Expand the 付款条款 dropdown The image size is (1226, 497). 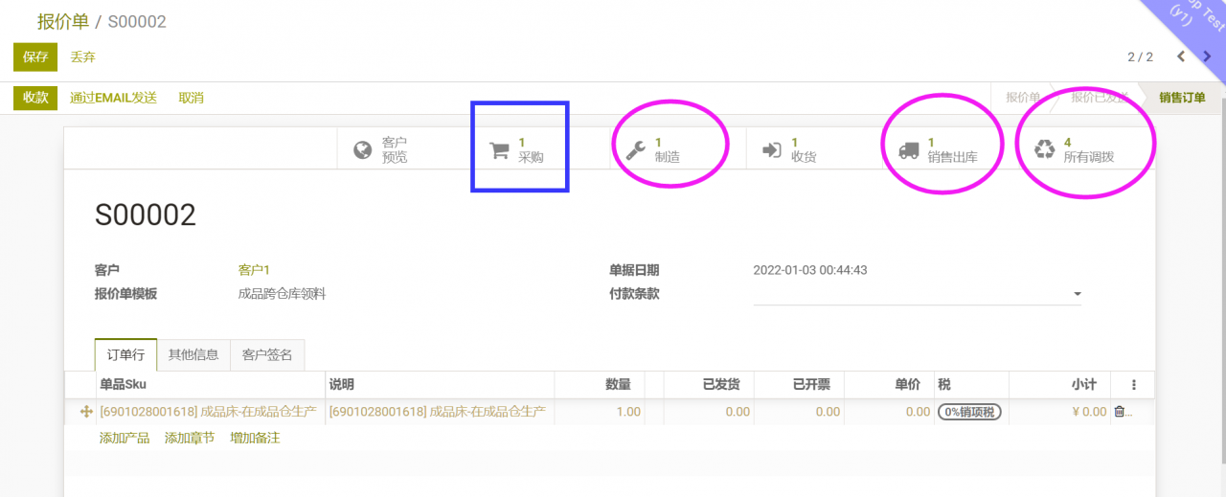1078,294
